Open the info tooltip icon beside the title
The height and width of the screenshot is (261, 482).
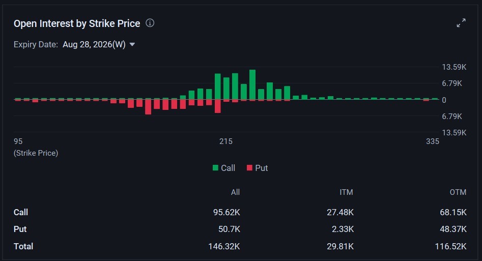point(150,23)
